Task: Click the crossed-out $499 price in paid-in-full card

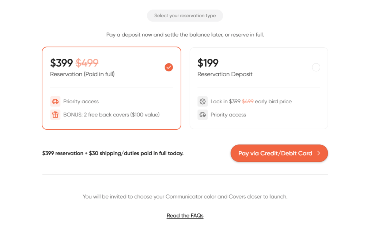Action: click(x=87, y=63)
